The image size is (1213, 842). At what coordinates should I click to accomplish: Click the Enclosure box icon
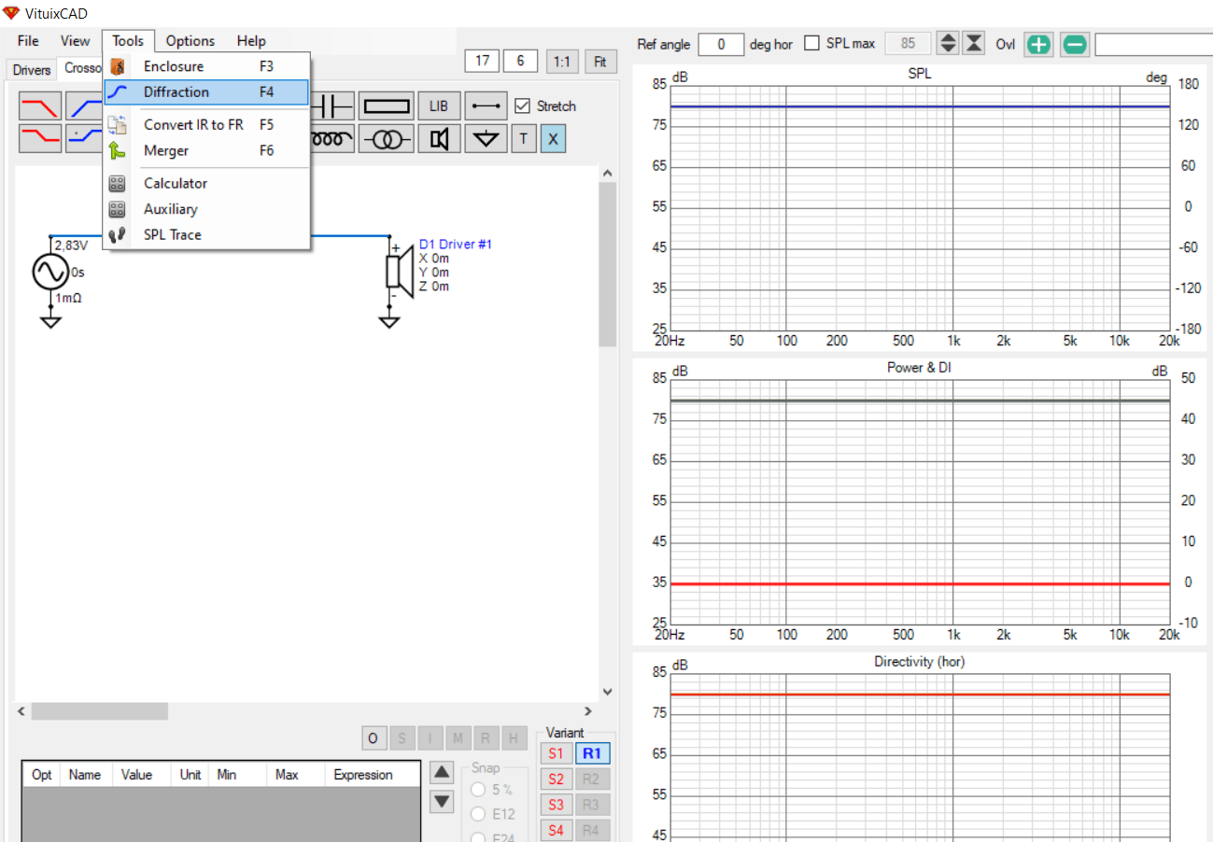117,66
